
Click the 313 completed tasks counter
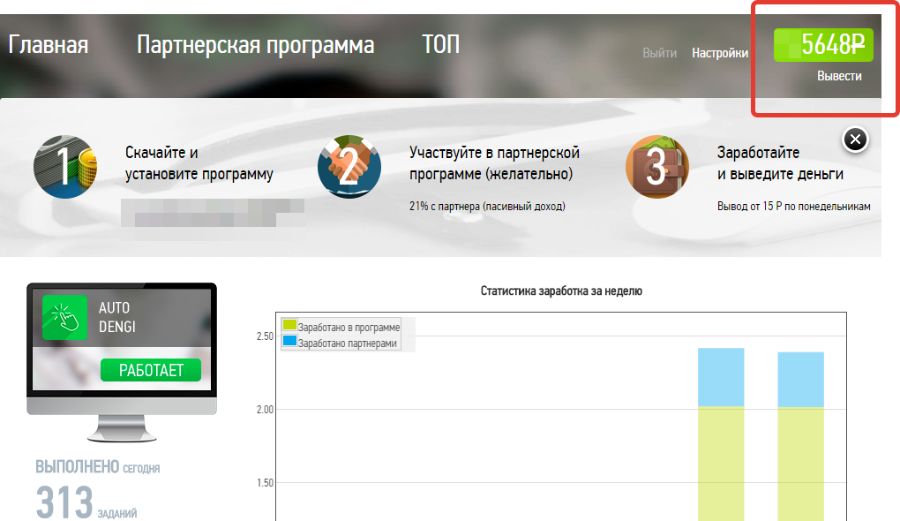click(x=64, y=502)
